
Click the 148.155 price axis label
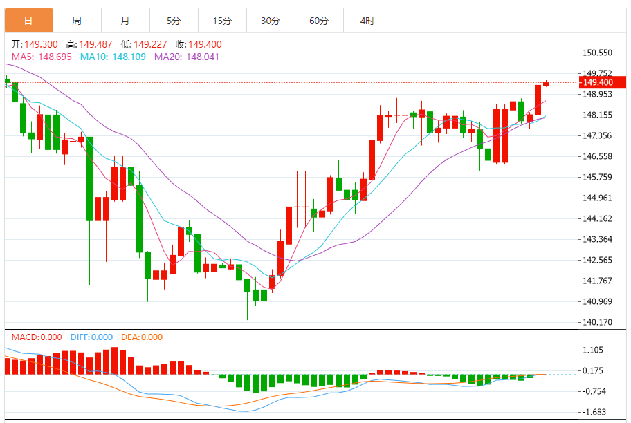coord(597,115)
